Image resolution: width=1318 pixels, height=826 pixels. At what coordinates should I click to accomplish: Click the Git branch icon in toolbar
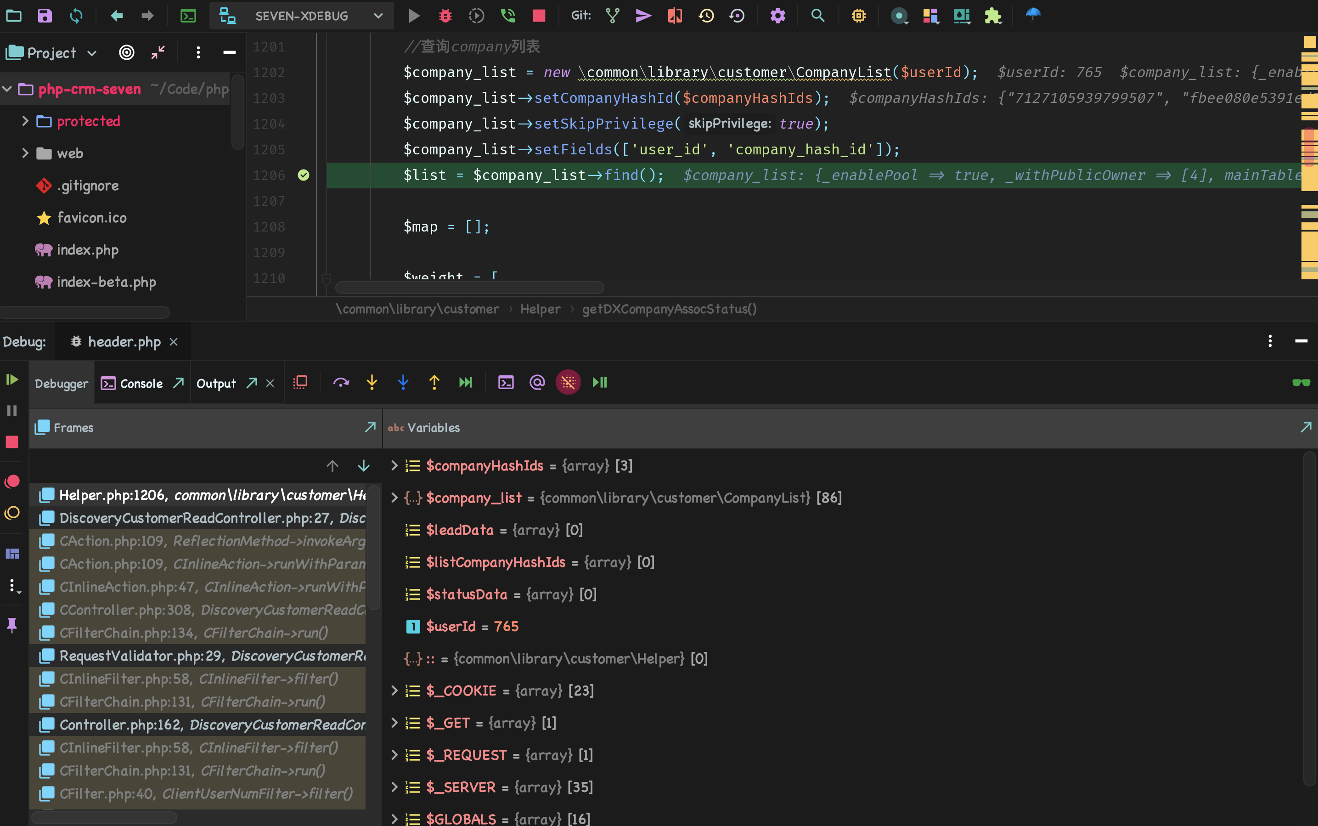pos(613,16)
